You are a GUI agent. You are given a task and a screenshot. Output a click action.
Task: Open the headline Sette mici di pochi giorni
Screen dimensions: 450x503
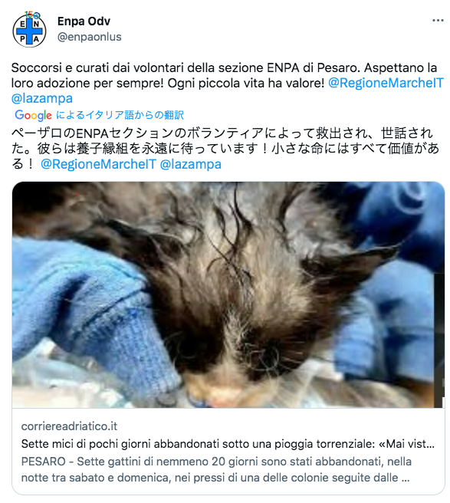coord(228,444)
